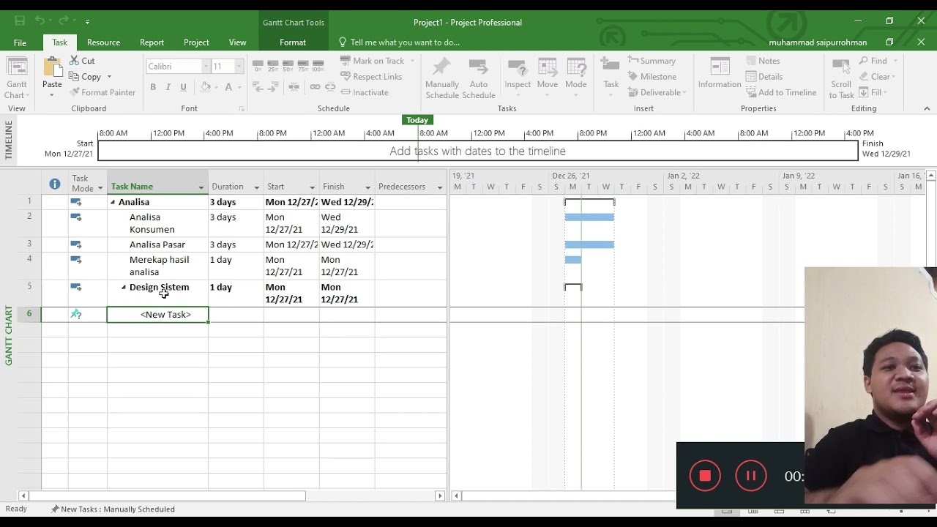Screen dimensions: 937x527
Task: Open task Information dialog
Action: 720,73
